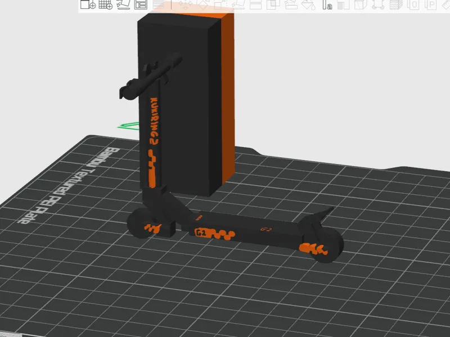Open the Variable layer height tool
Screen dimensions: 450x337
[x=159, y=4]
